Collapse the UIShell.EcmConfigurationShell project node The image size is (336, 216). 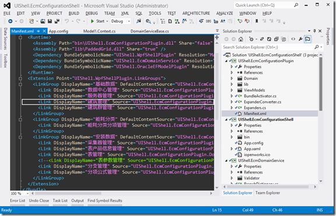pyautogui.click(x=226, y=119)
